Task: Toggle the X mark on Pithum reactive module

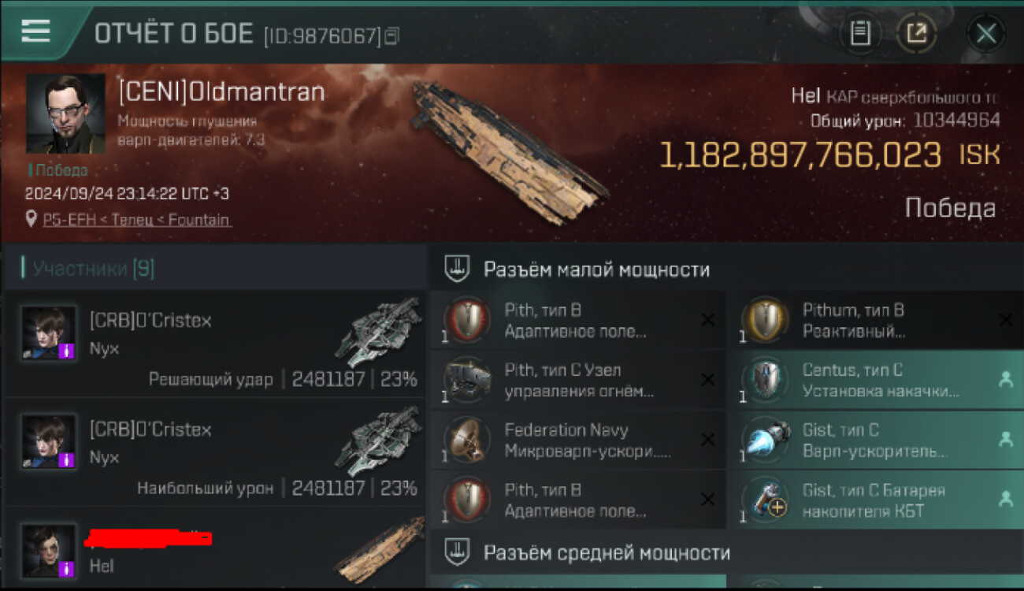Action: tap(1005, 320)
